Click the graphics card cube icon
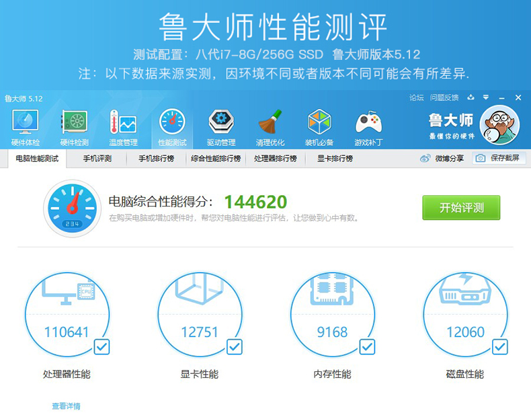This screenshot has width=531, height=413. pos(200,289)
